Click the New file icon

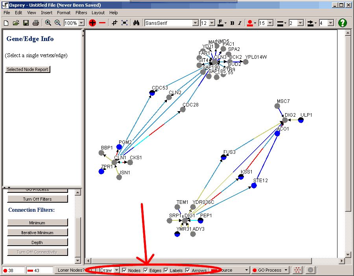click(6, 23)
